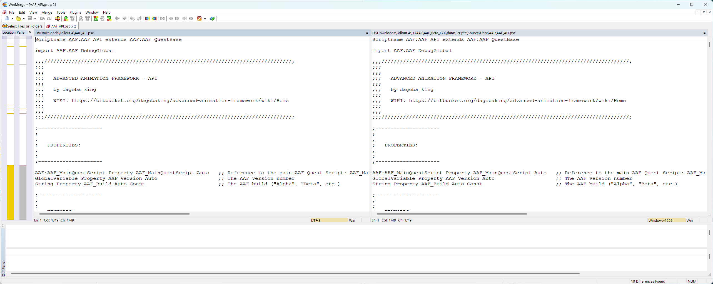Switch to the Select Files or Folders tab
The image size is (713, 284).
click(22, 26)
